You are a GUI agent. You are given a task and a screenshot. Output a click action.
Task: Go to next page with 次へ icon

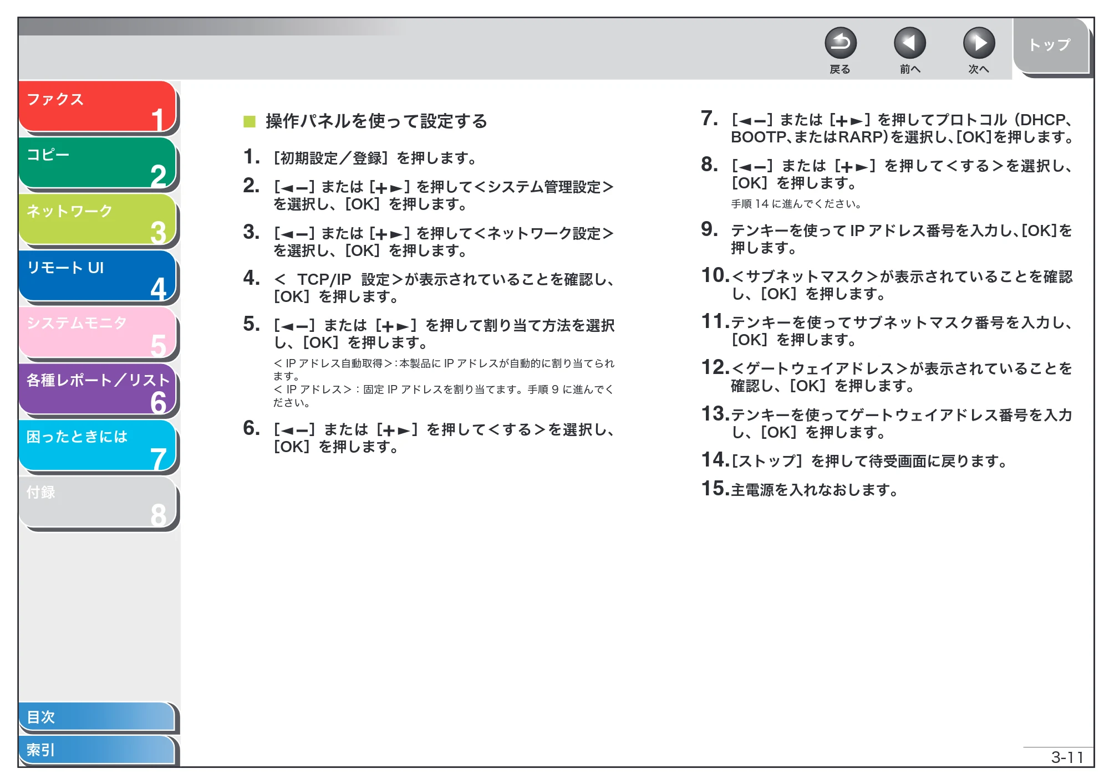pos(979,43)
